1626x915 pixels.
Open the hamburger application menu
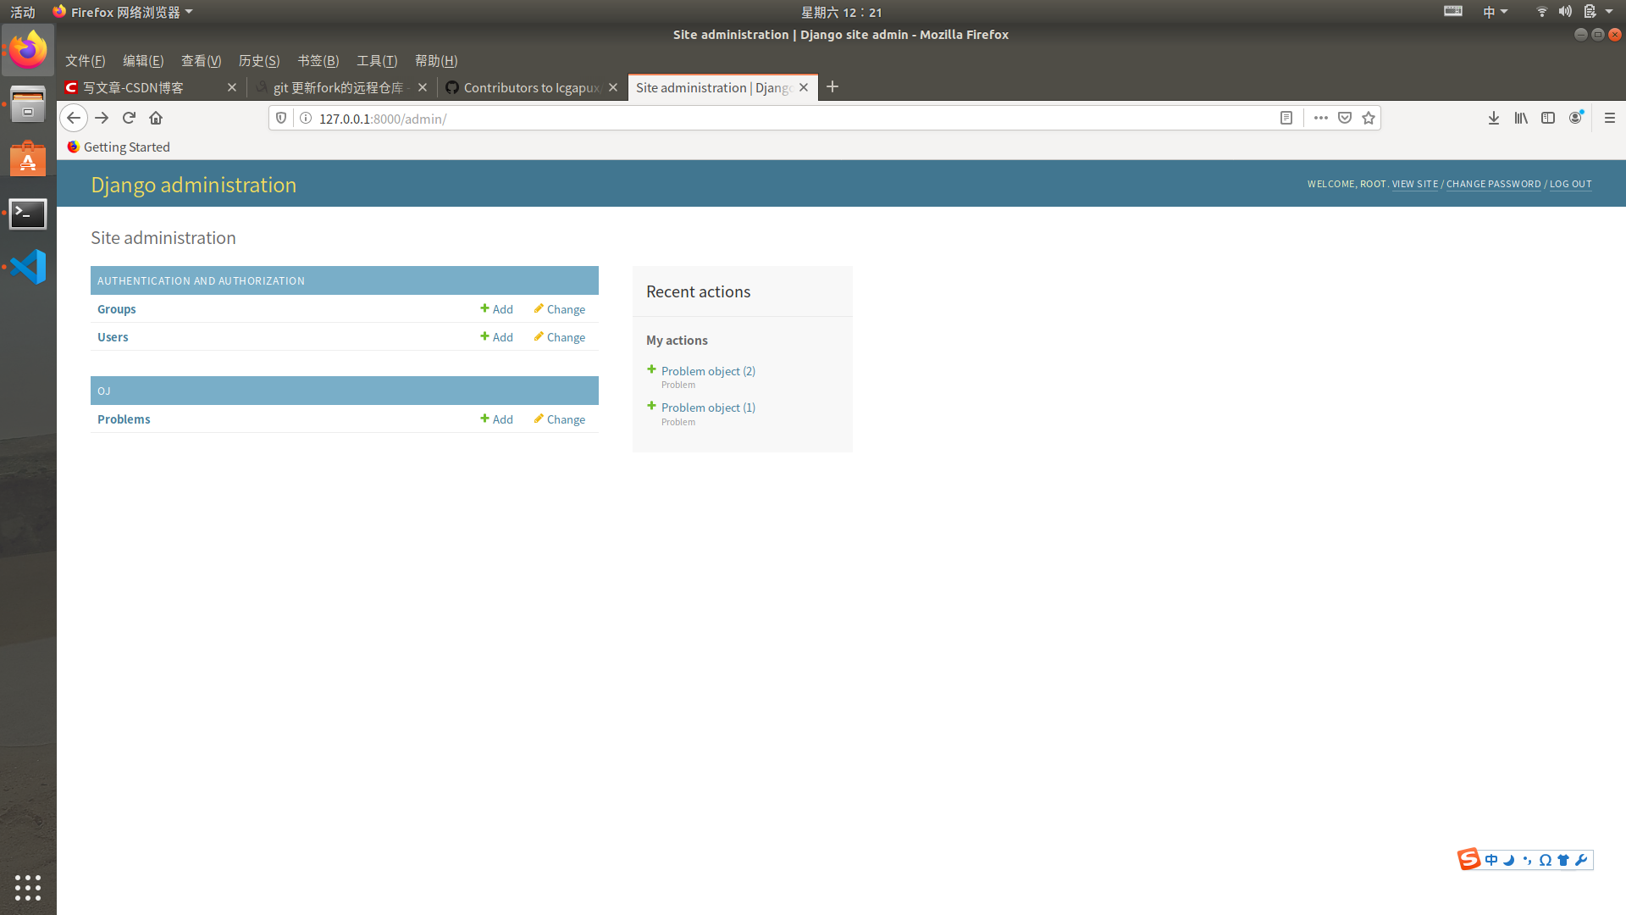tap(1610, 118)
